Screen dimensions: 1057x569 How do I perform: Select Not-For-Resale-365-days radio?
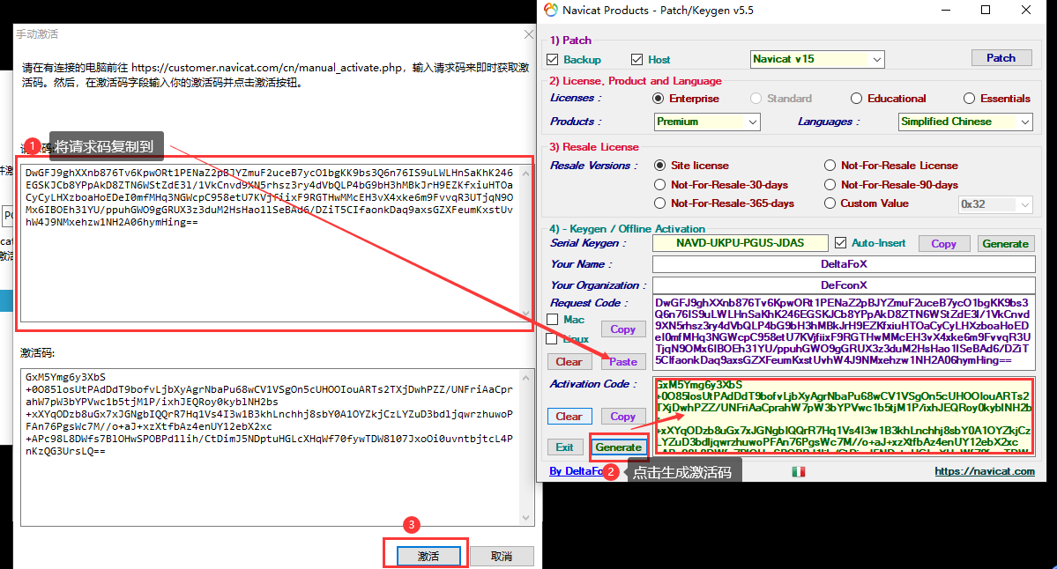click(x=660, y=203)
